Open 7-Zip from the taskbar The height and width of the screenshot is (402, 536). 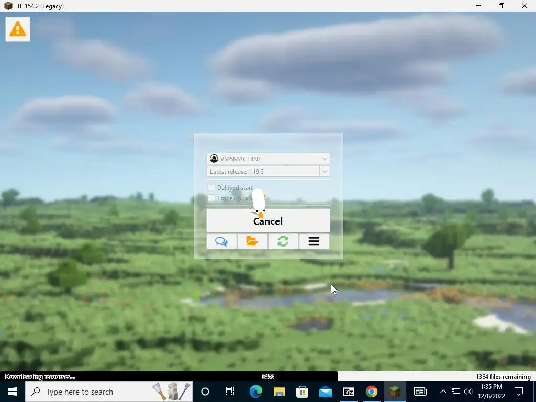click(x=348, y=392)
